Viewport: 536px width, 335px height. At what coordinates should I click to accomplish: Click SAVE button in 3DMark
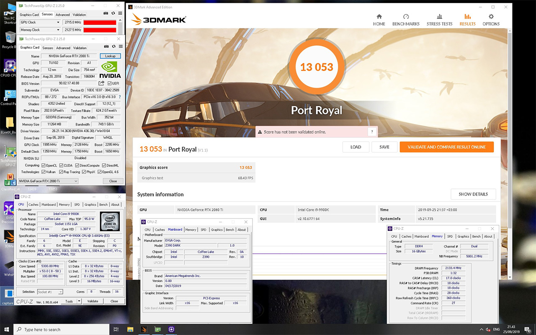tap(384, 147)
